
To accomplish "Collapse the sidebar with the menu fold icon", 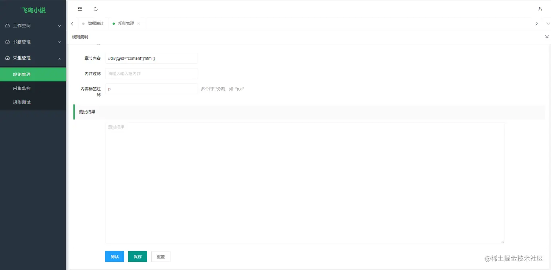I will click(x=80, y=9).
